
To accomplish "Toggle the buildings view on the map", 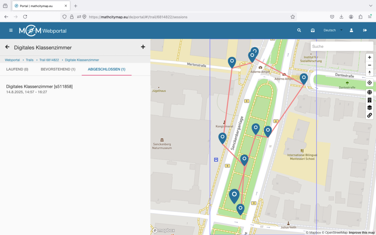I will point(369,100).
